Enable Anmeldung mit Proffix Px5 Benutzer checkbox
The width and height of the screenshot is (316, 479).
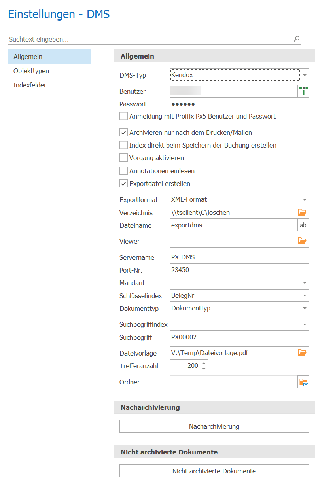point(124,116)
